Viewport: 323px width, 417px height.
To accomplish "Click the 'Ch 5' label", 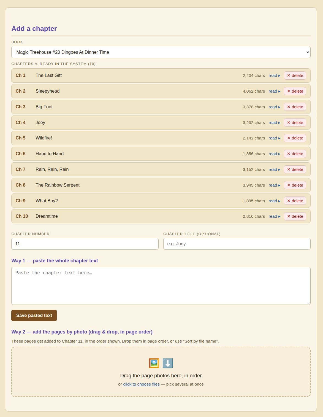I will (x=20, y=138).
